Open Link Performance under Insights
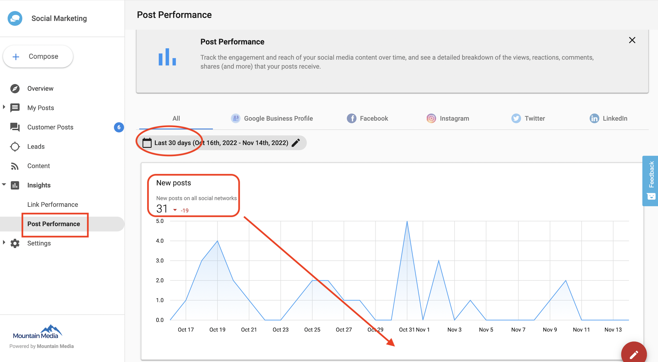The image size is (658, 362). tap(53, 205)
